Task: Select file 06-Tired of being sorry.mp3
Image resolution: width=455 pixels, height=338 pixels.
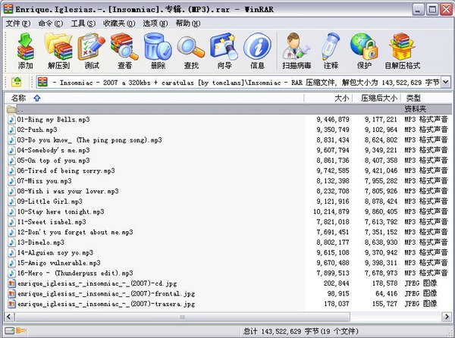Action: (66, 171)
